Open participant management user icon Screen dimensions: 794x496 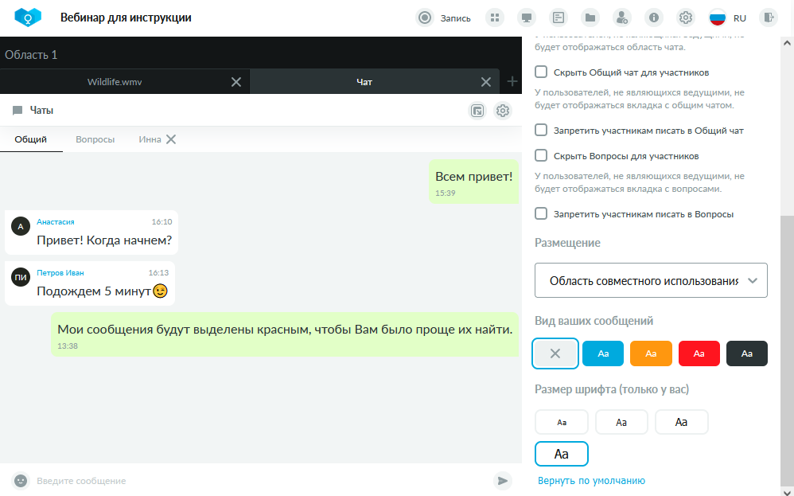[622, 18]
